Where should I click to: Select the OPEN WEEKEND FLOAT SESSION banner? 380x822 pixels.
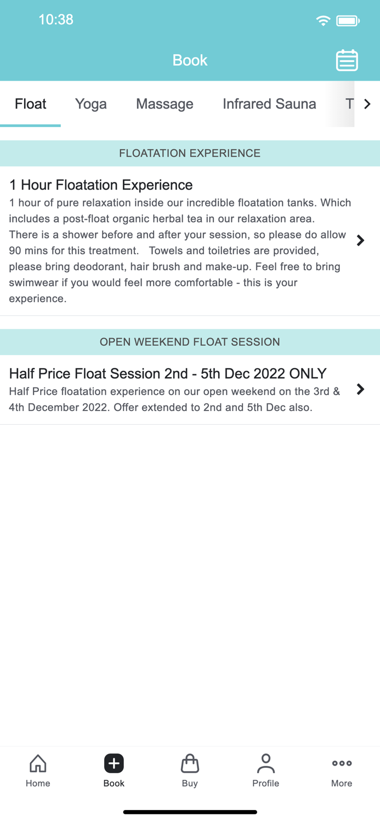190,341
